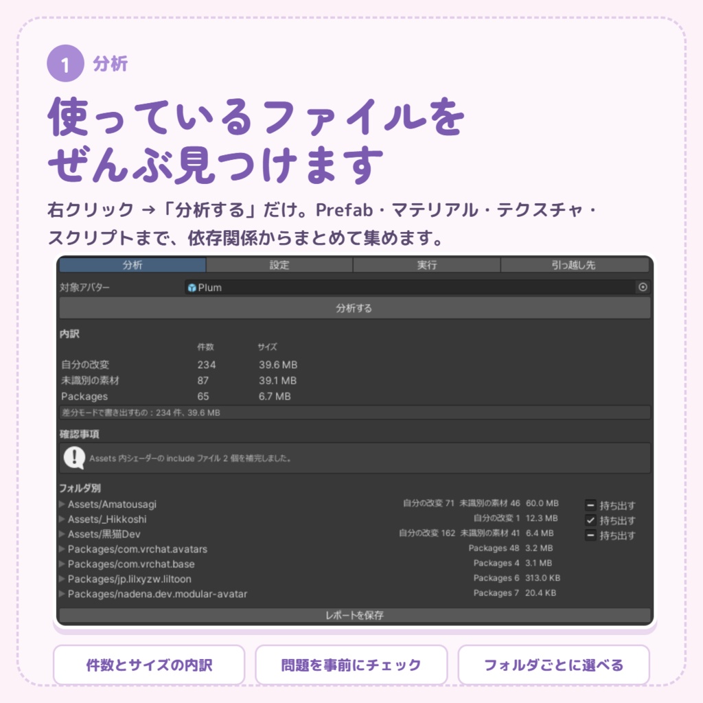The image size is (703, 703).
Task: Switch to the 分析 tab
Action: 132,264
